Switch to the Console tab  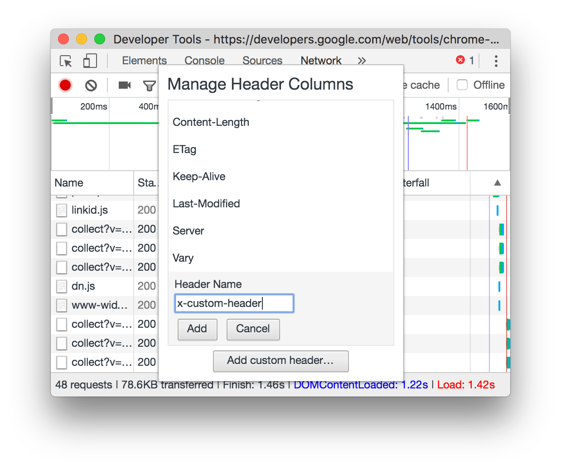click(x=204, y=60)
